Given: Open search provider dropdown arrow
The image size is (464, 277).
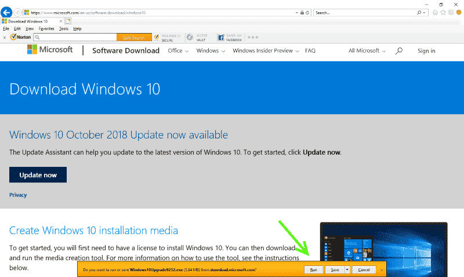Looking at the screenshot, I should click(x=425, y=13).
